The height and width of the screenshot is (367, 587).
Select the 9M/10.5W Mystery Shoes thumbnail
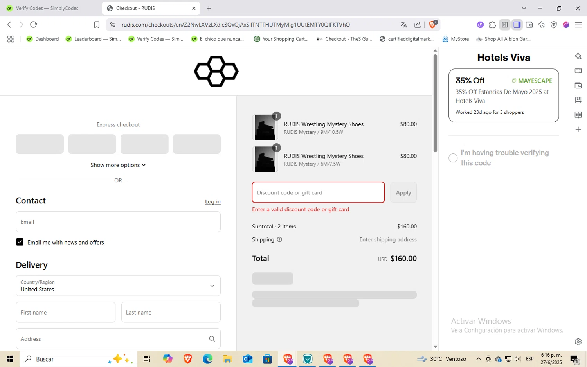265,127
